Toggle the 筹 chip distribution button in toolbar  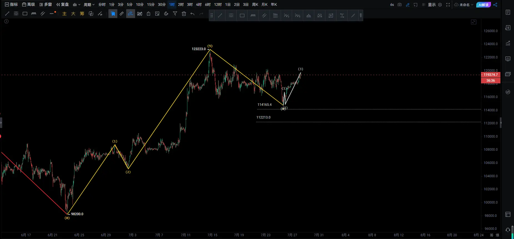[x=82, y=14]
